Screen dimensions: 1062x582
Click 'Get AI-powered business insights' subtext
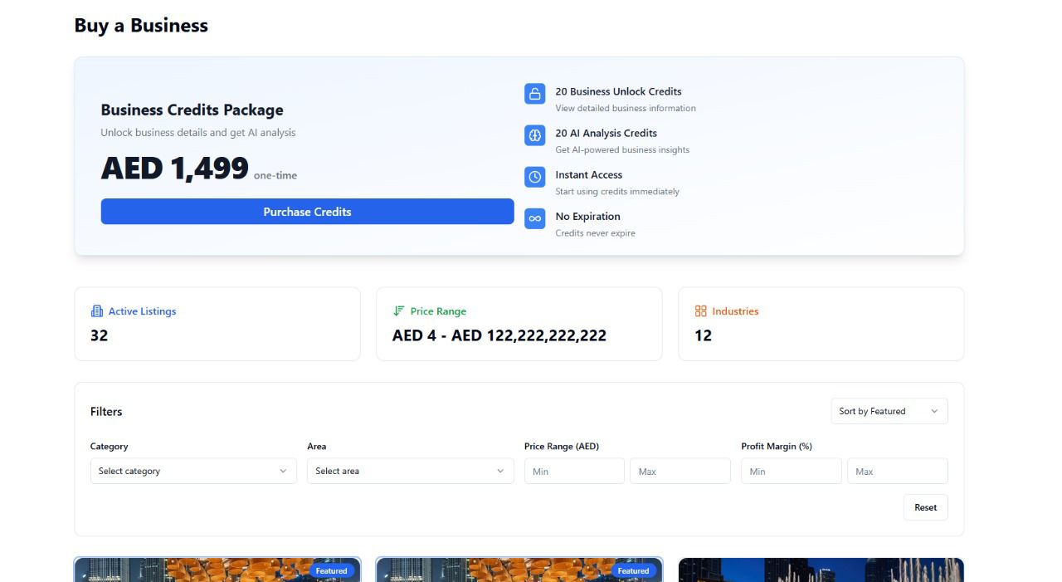click(622, 150)
